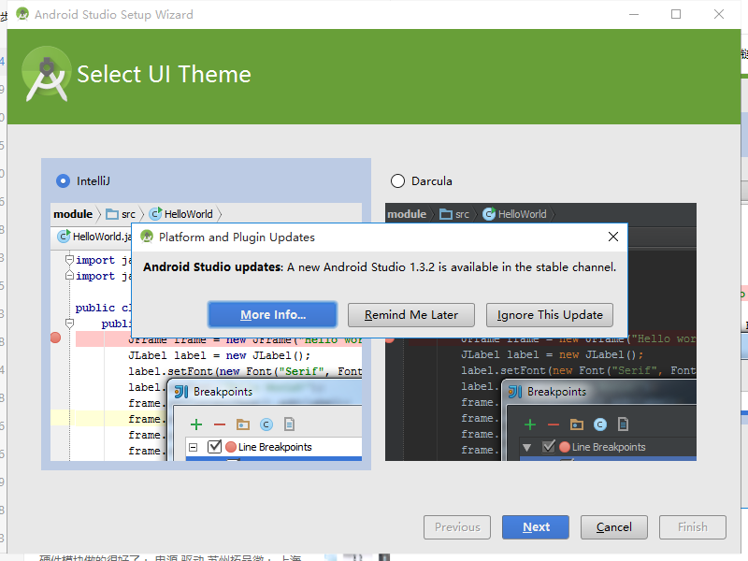Click the Breakpoints panel icon in IntelliJ preview
Image resolution: width=748 pixels, height=561 pixels.
[x=181, y=392]
